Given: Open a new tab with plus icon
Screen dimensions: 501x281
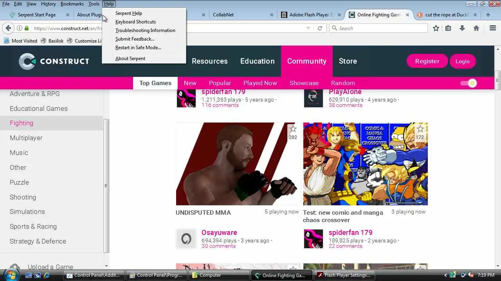Looking at the screenshot, I should [x=488, y=15].
